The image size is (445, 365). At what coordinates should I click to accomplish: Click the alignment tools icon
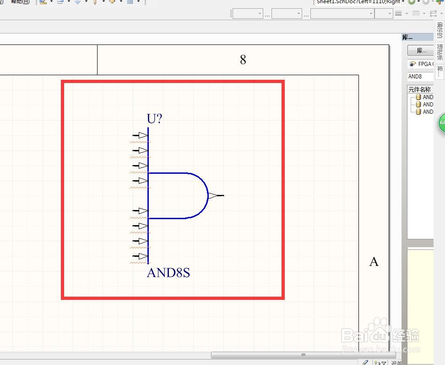[x=60, y=2]
